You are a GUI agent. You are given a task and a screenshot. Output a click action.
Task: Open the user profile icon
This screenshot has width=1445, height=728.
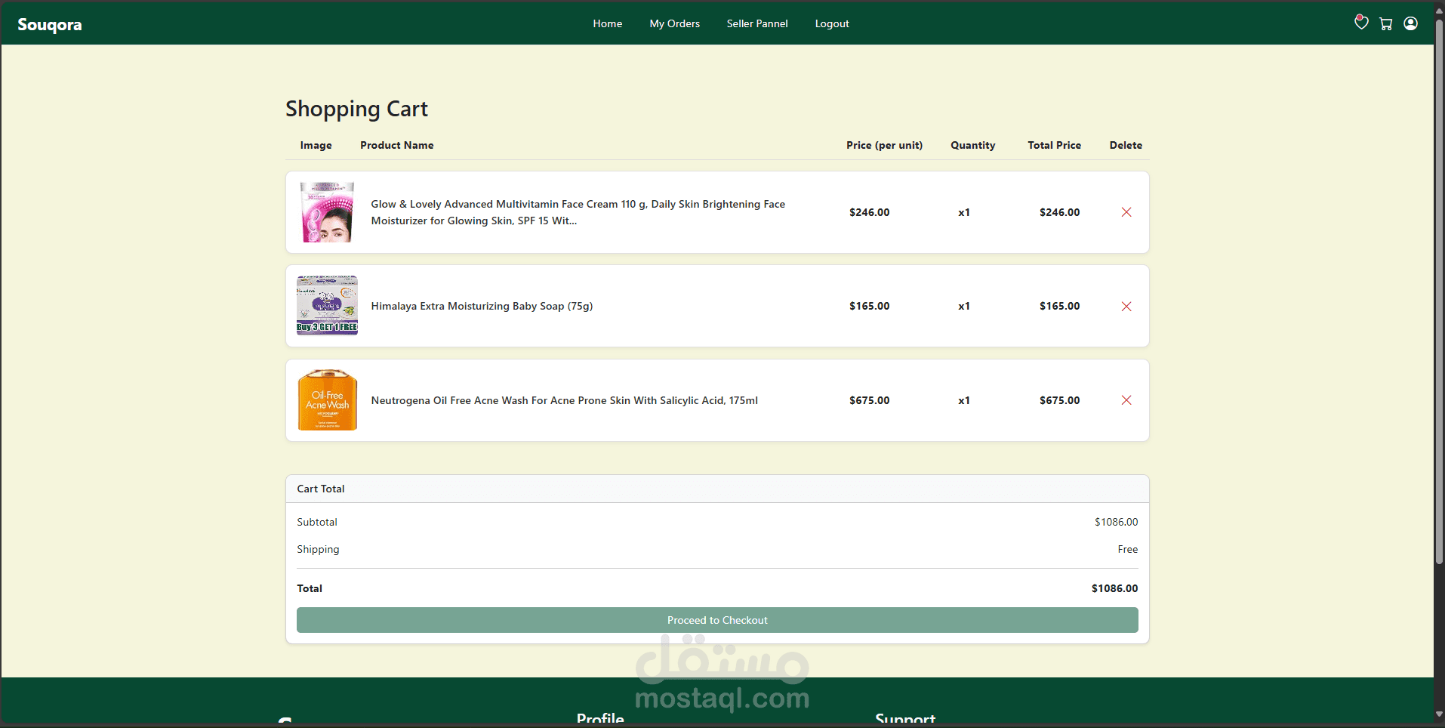click(1410, 23)
